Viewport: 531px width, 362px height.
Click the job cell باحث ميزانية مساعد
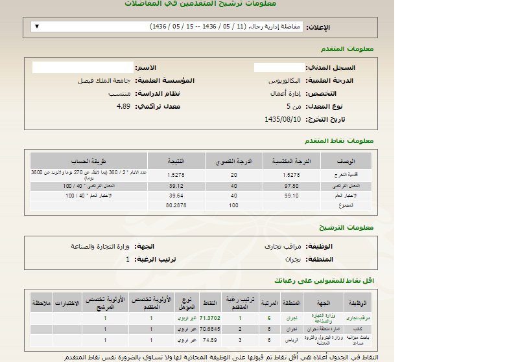[x=358, y=340]
